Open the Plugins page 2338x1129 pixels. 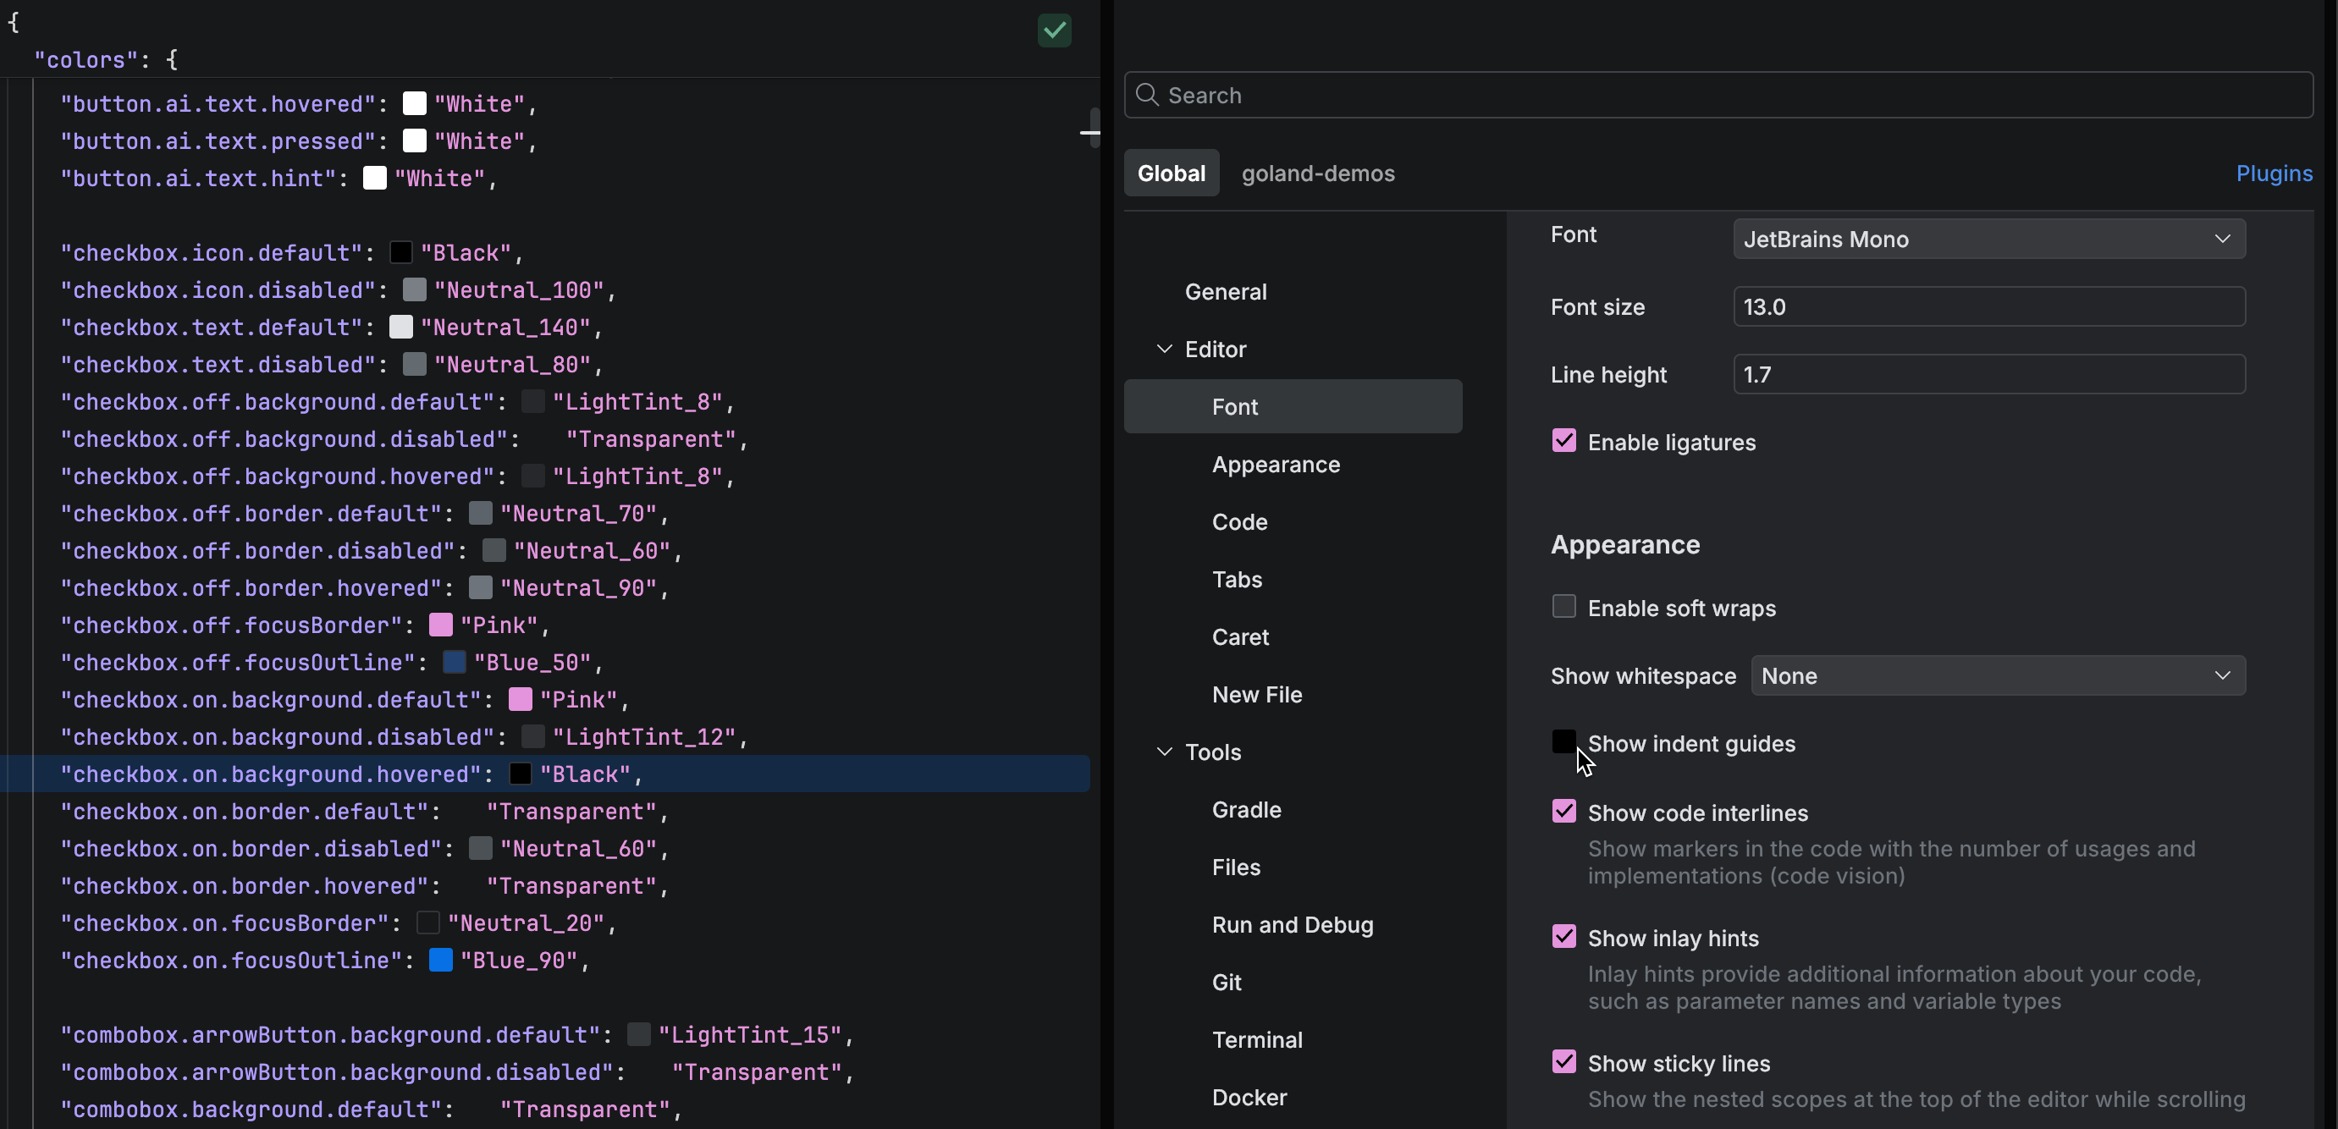(2274, 173)
